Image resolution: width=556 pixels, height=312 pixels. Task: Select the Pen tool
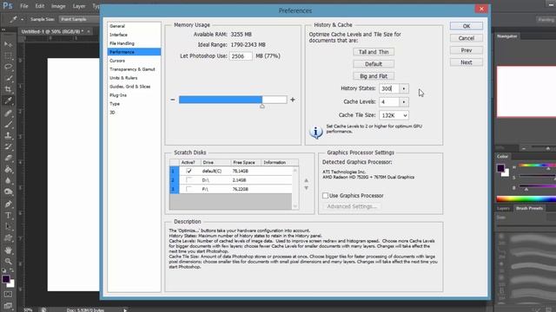point(8,205)
